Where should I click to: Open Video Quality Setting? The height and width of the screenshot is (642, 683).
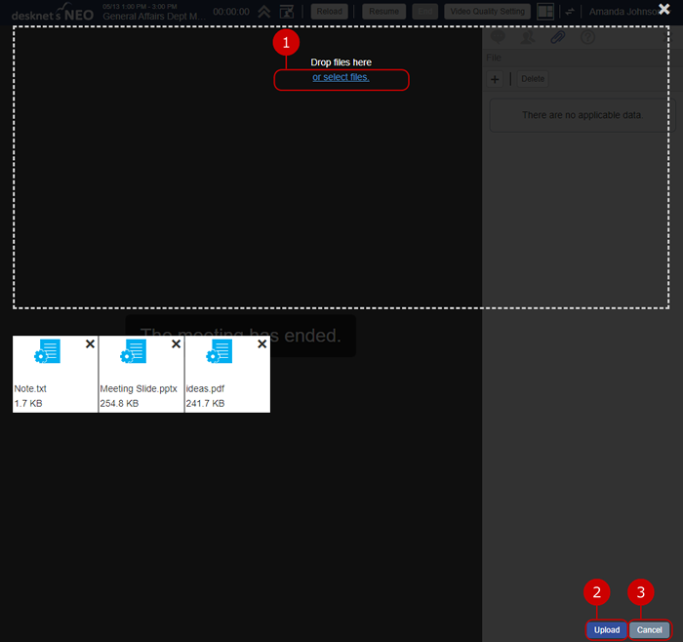(488, 12)
